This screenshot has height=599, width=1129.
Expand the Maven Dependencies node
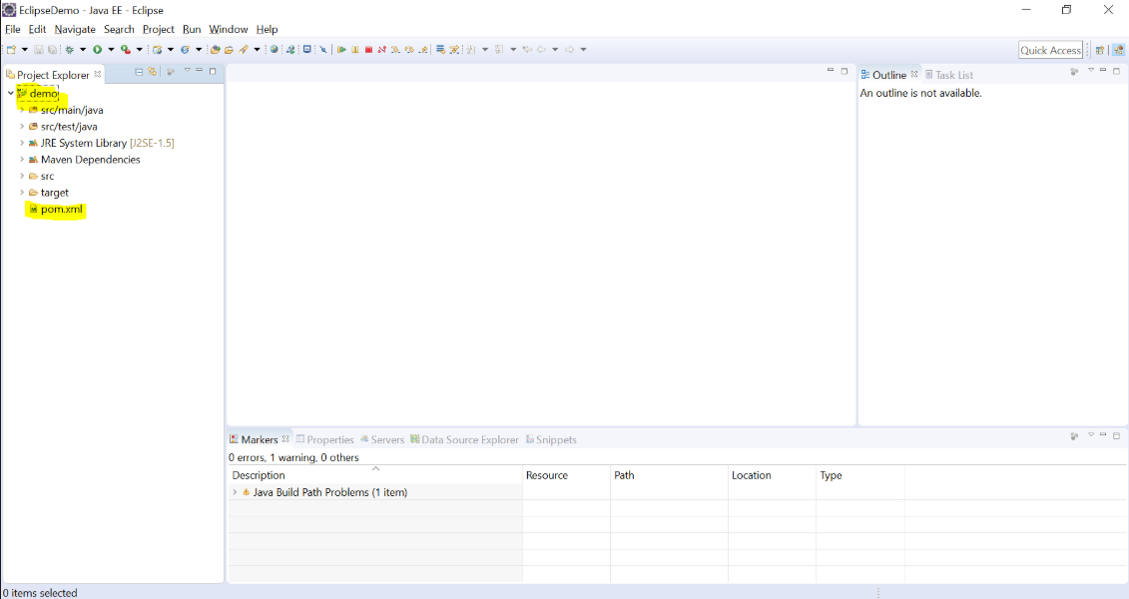point(20,159)
